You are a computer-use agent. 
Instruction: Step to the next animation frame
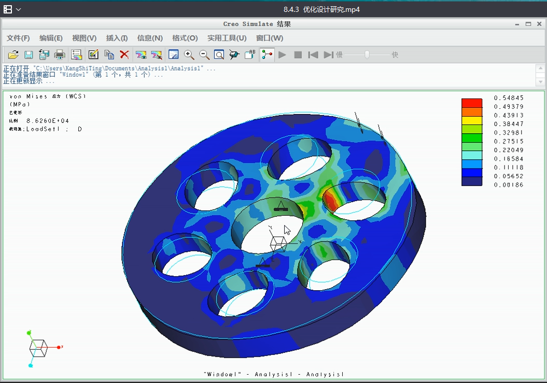(328, 55)
